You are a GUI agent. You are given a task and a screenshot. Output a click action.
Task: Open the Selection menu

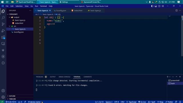click(19, 6)
